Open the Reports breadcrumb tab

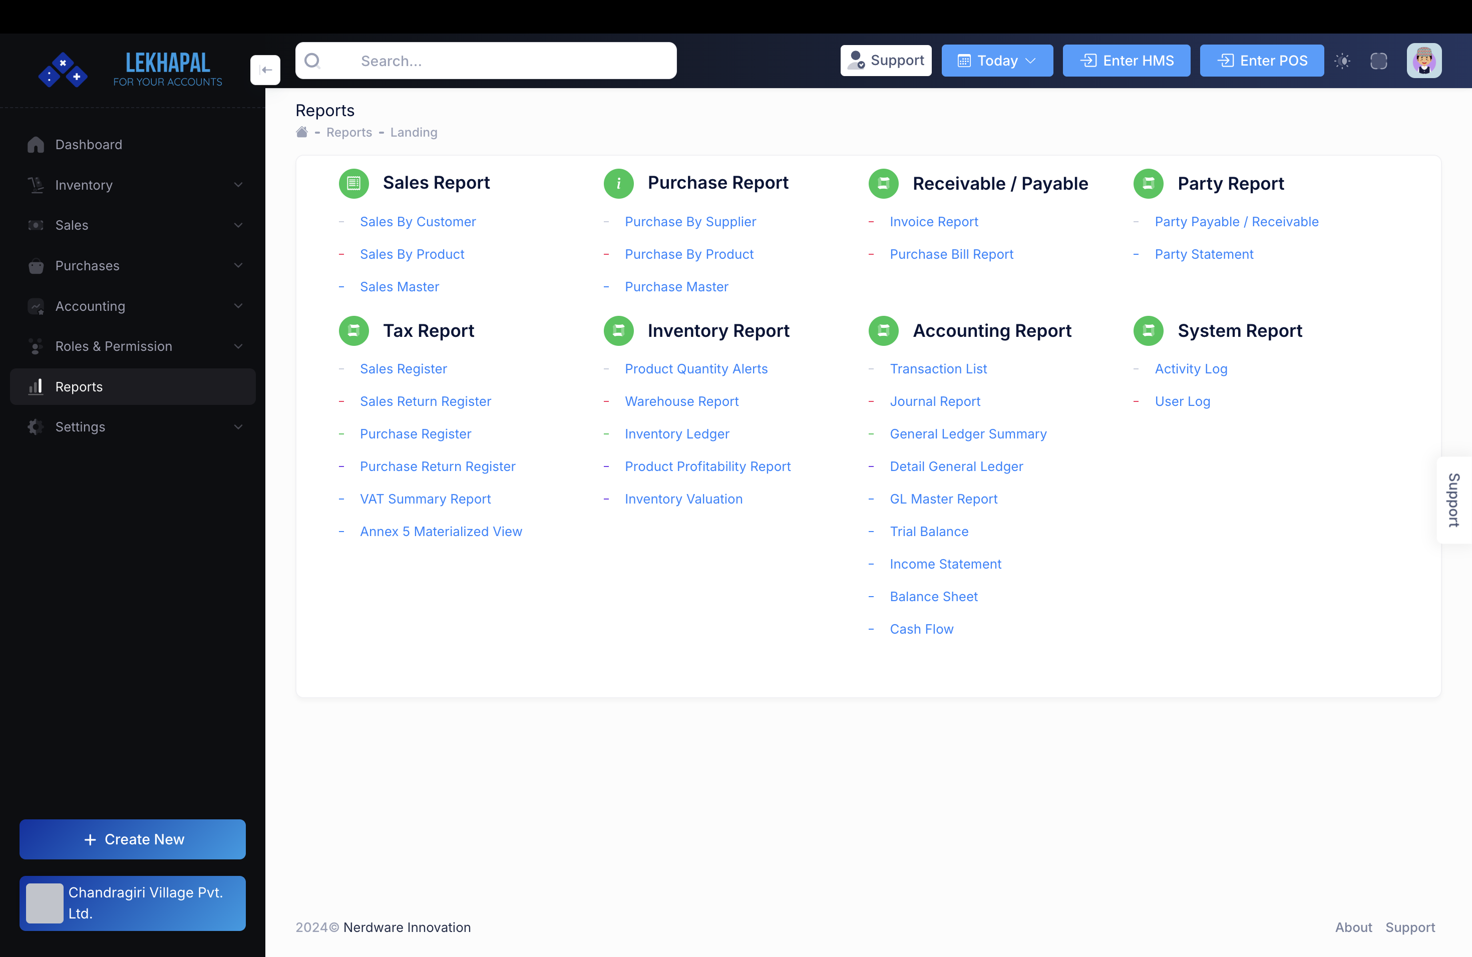pyautogui.click(x=349, y=132)
